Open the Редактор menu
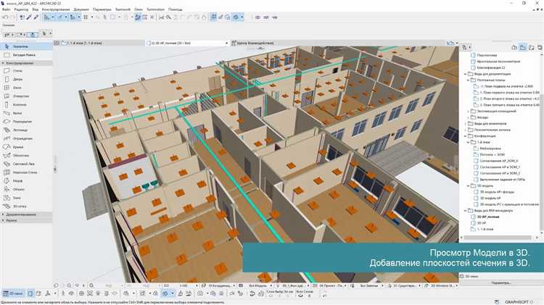 point(21,9)
